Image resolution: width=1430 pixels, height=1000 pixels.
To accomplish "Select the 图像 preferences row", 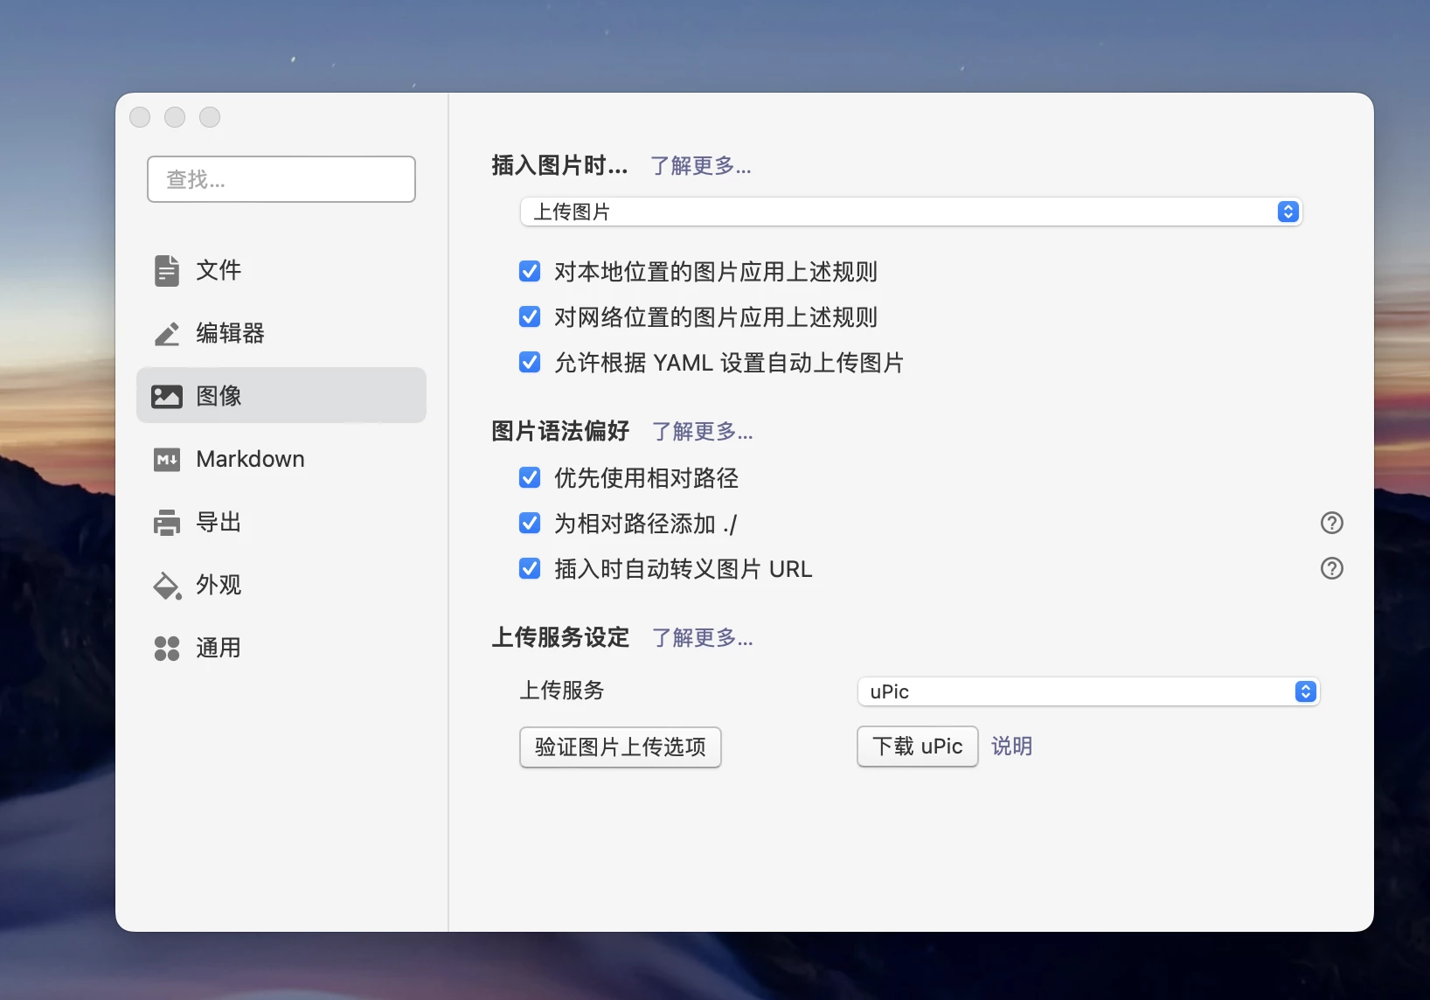I will click(281, 396).
